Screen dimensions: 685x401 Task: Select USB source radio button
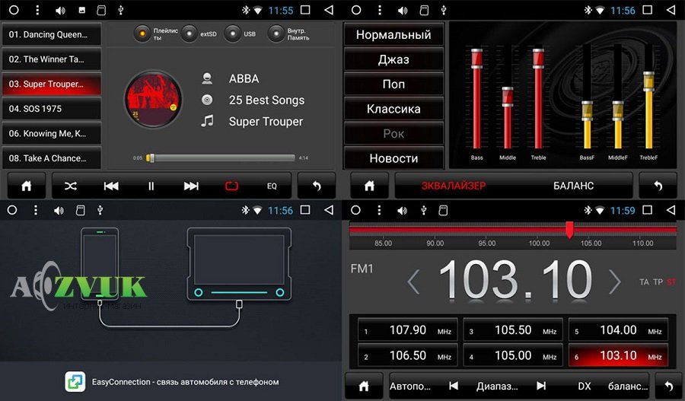(x=232, y=33)
